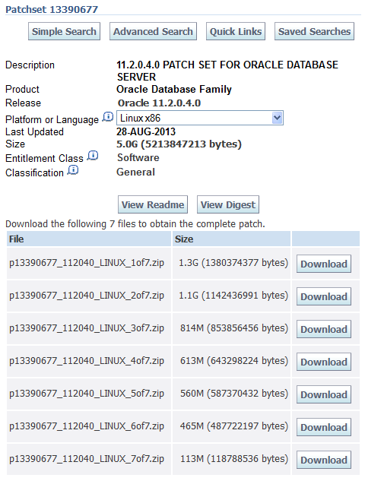The image size is (365, 481).
Task: Click the General classification value
Action: 135,172
